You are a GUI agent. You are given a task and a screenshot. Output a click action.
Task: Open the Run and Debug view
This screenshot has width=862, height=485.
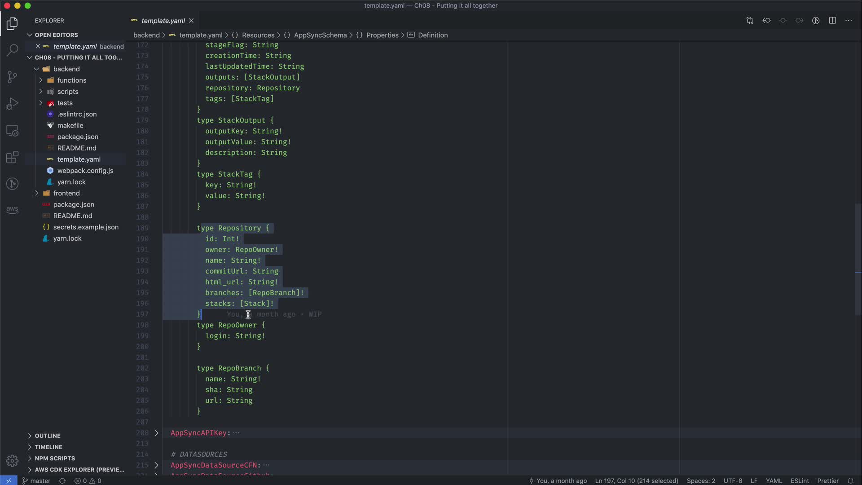[x=12, y=104]
